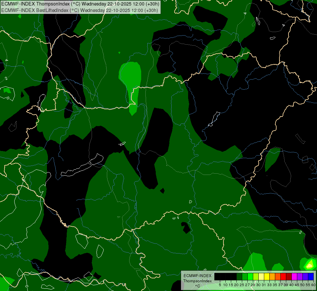The height and width of the screenshot is (291, 317).
Task: Click the legend scale value 10
Action: coord(225,285)
